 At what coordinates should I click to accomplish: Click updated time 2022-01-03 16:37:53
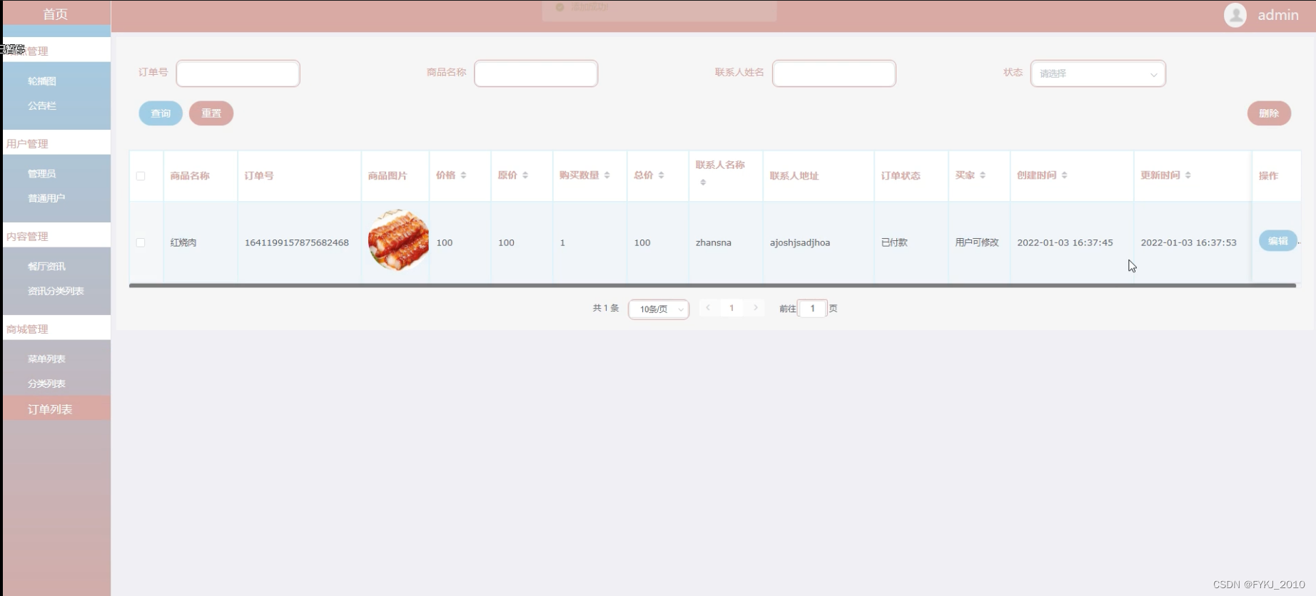(1188, 242)
